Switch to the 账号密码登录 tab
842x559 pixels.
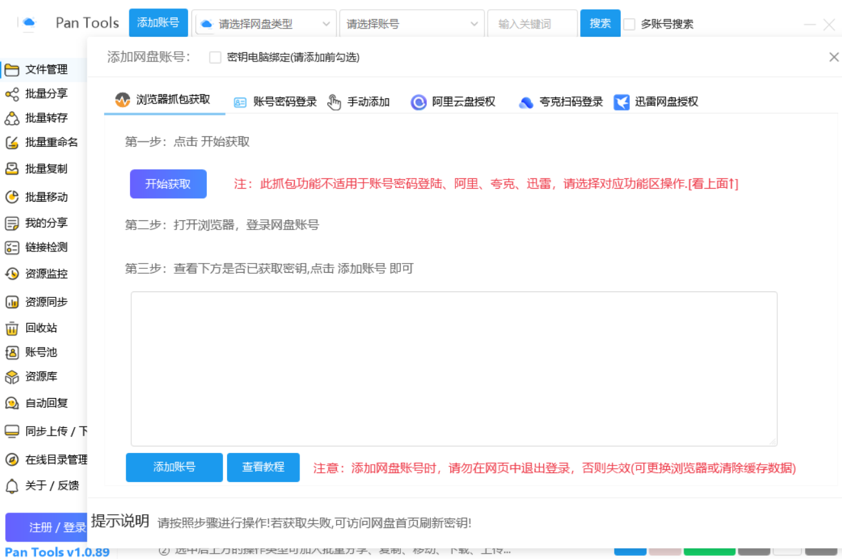click(275, 102)
